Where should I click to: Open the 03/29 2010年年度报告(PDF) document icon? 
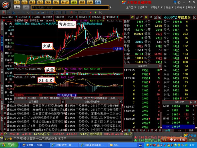(x=66, y=106)
